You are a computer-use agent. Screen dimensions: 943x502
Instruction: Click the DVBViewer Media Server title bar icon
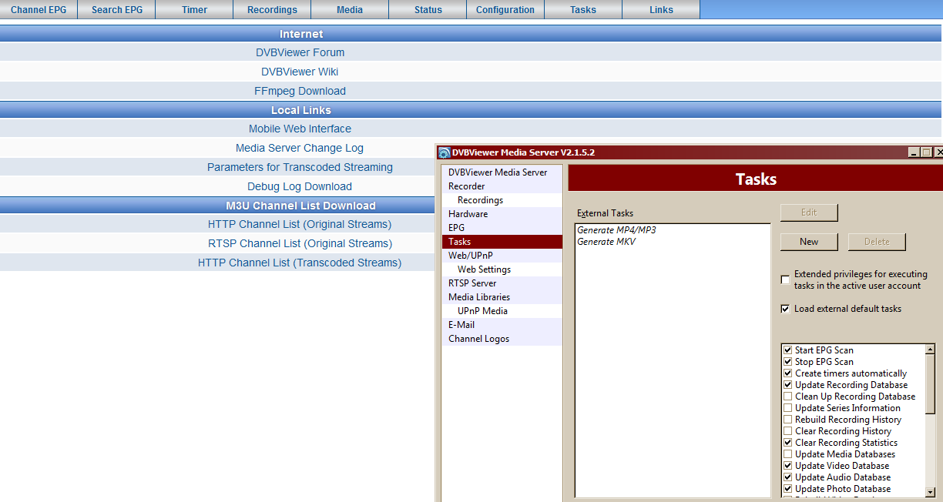tap(444, 152)
